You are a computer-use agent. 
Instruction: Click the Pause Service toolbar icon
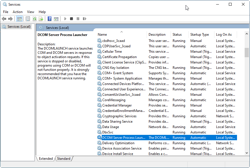point(78,19)
